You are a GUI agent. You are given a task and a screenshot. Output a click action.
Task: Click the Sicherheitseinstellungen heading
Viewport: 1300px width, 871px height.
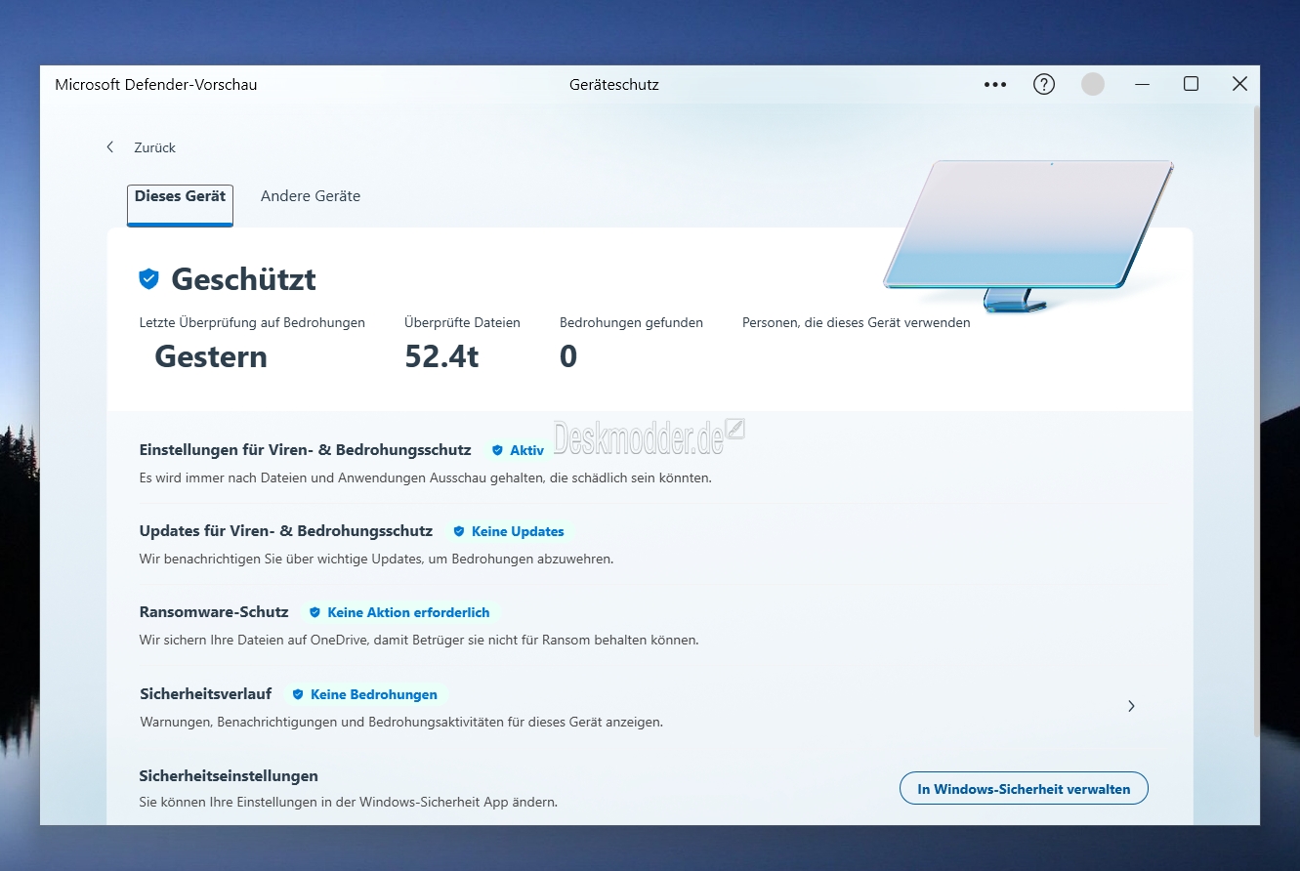[229, 776]
